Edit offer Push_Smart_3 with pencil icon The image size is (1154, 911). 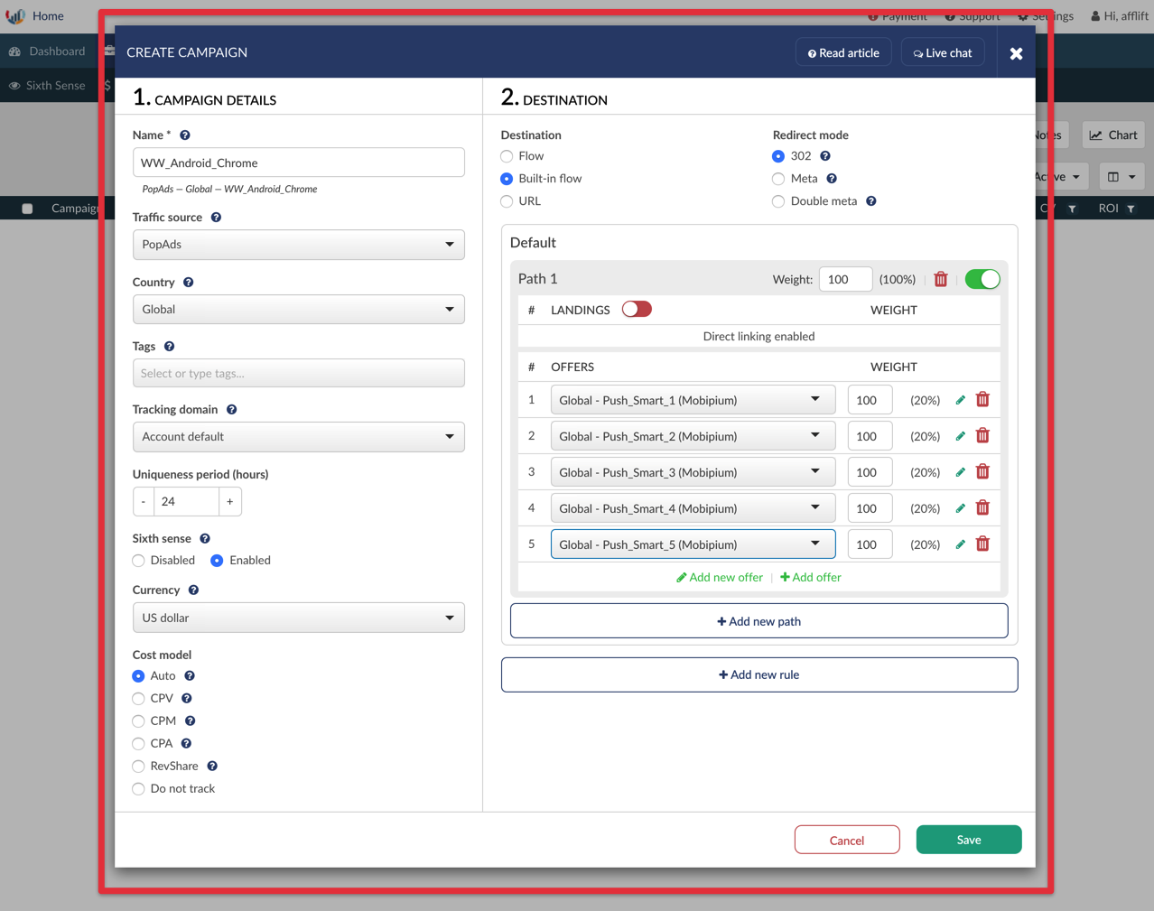click(x=961, y=472)
